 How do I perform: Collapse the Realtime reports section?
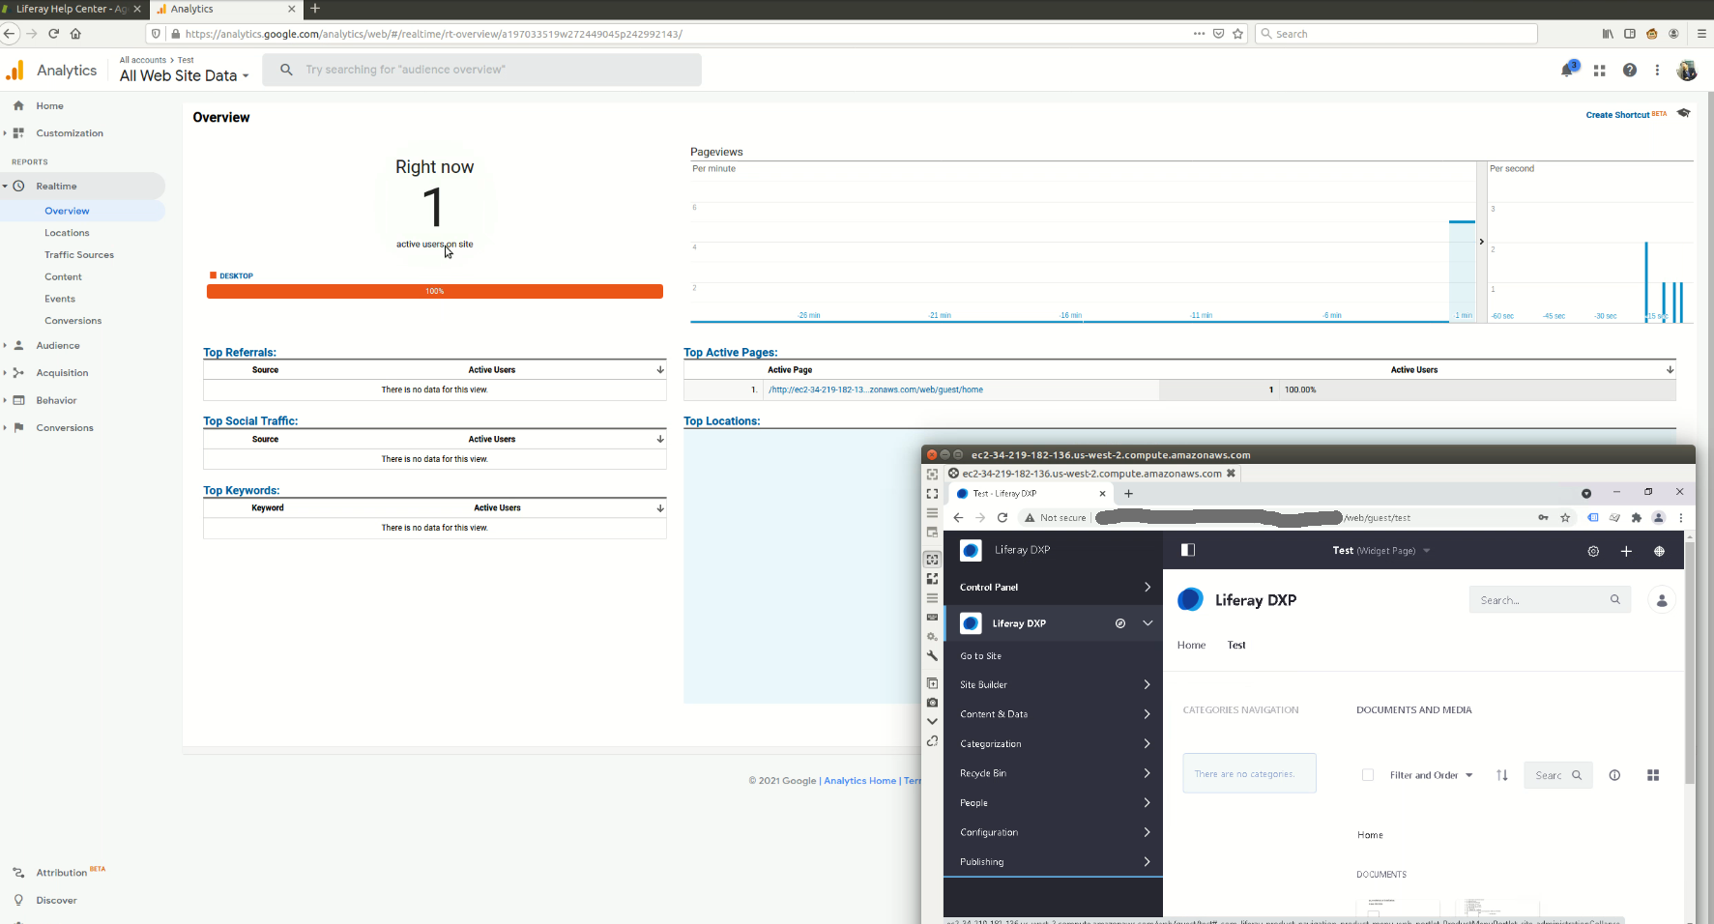click(x=5, y=186)
